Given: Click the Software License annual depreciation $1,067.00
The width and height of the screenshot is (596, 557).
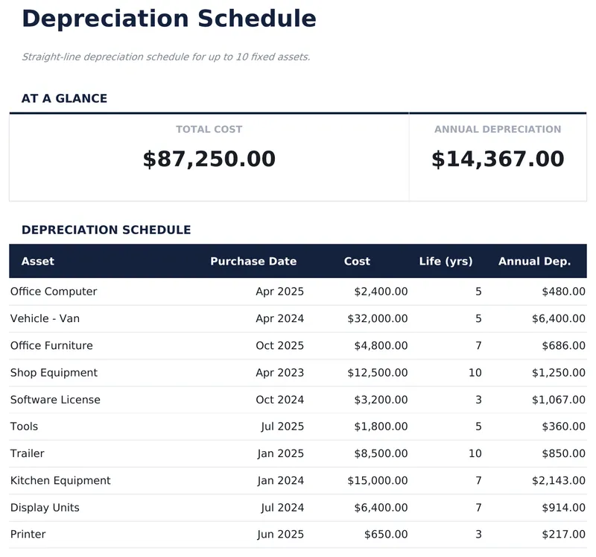Looking at the screenshot, I should [558, 400].
